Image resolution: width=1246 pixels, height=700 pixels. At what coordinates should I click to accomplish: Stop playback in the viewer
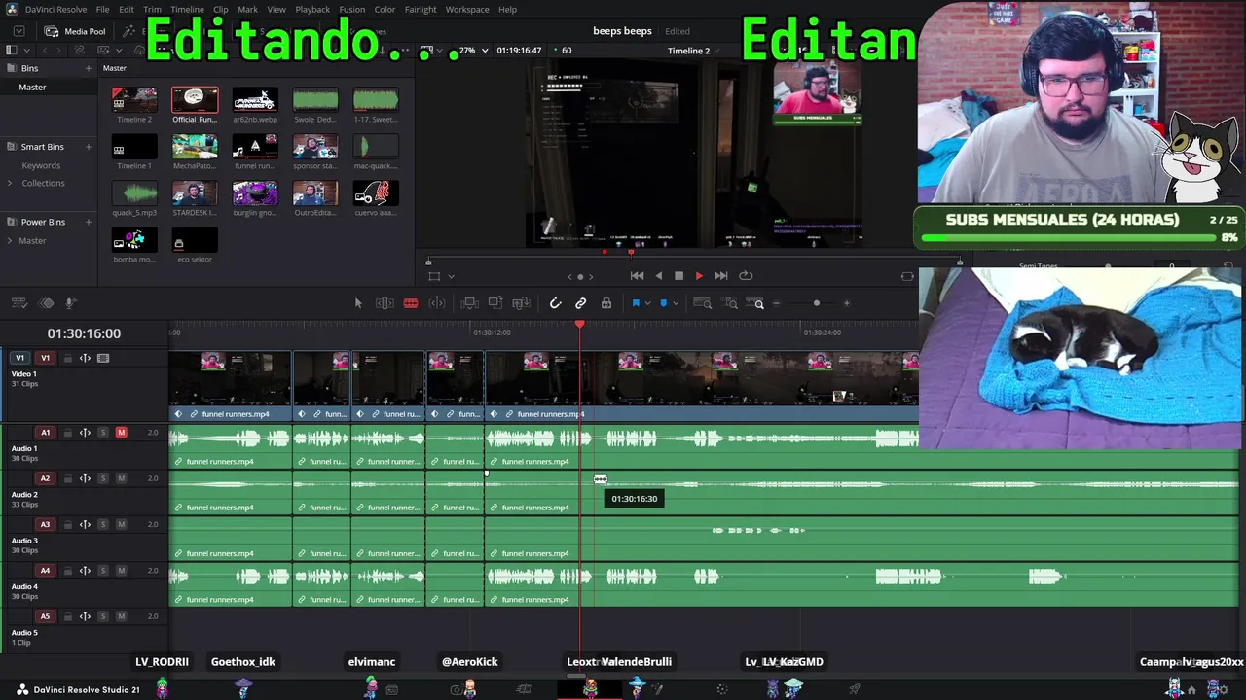click(x=679, y=276)
